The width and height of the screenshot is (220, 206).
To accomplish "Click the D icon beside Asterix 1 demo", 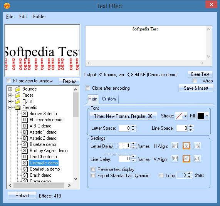I will [x=25, y=132].
